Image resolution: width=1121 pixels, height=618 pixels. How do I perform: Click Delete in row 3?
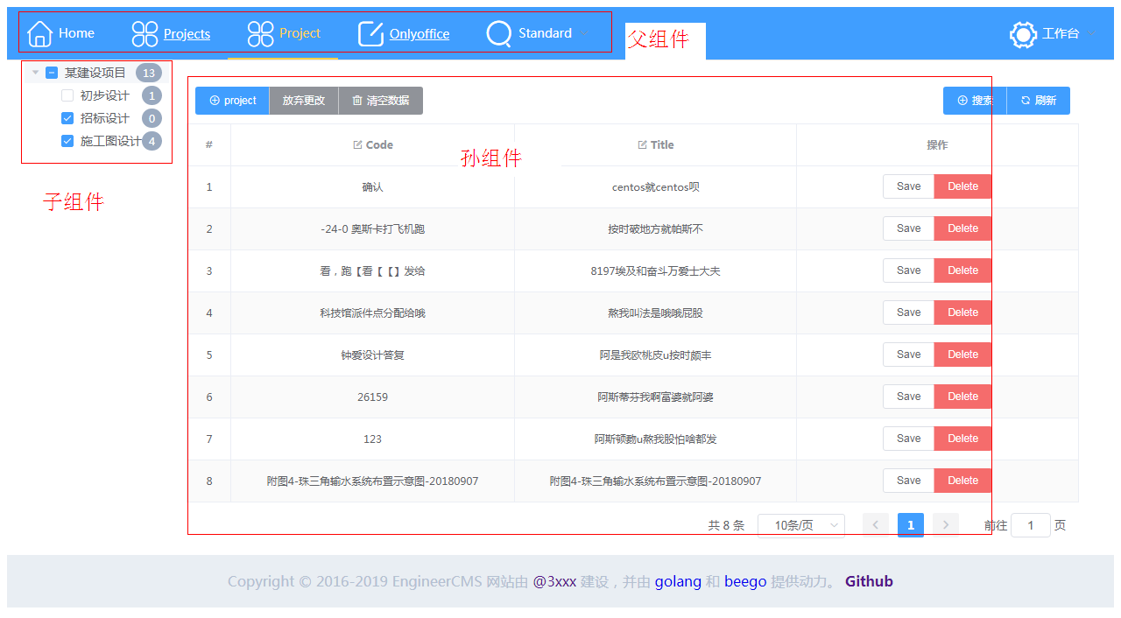(962, 270)
